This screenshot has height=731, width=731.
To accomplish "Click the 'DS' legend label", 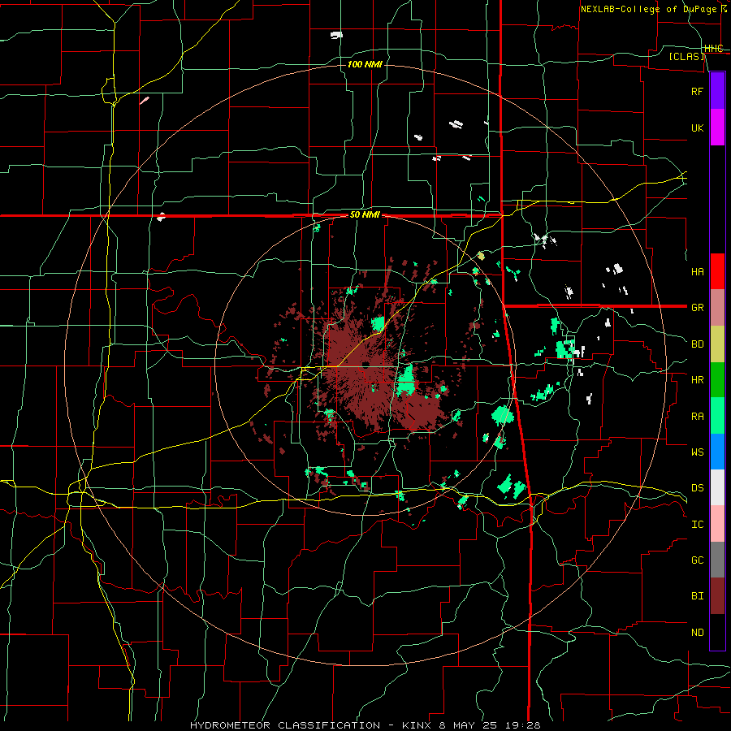I will tap(697, 488).
